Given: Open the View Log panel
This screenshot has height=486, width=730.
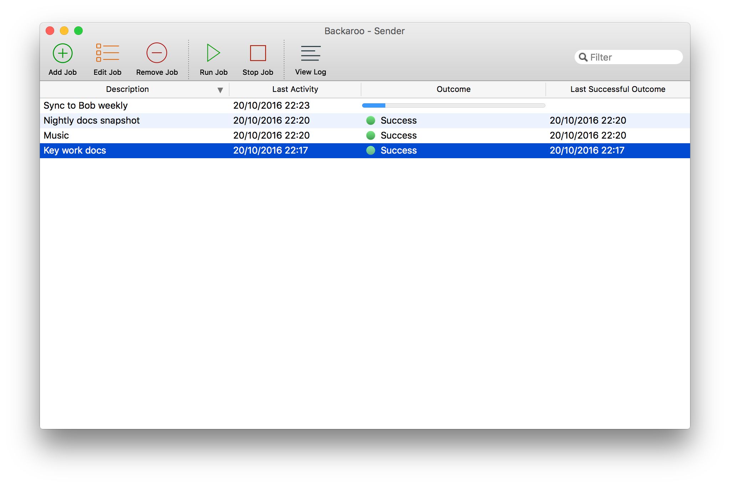Looking at the screenshot, I should 310,53.
